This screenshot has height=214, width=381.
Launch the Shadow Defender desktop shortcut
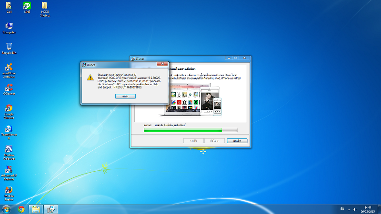(x=9, y=153)
